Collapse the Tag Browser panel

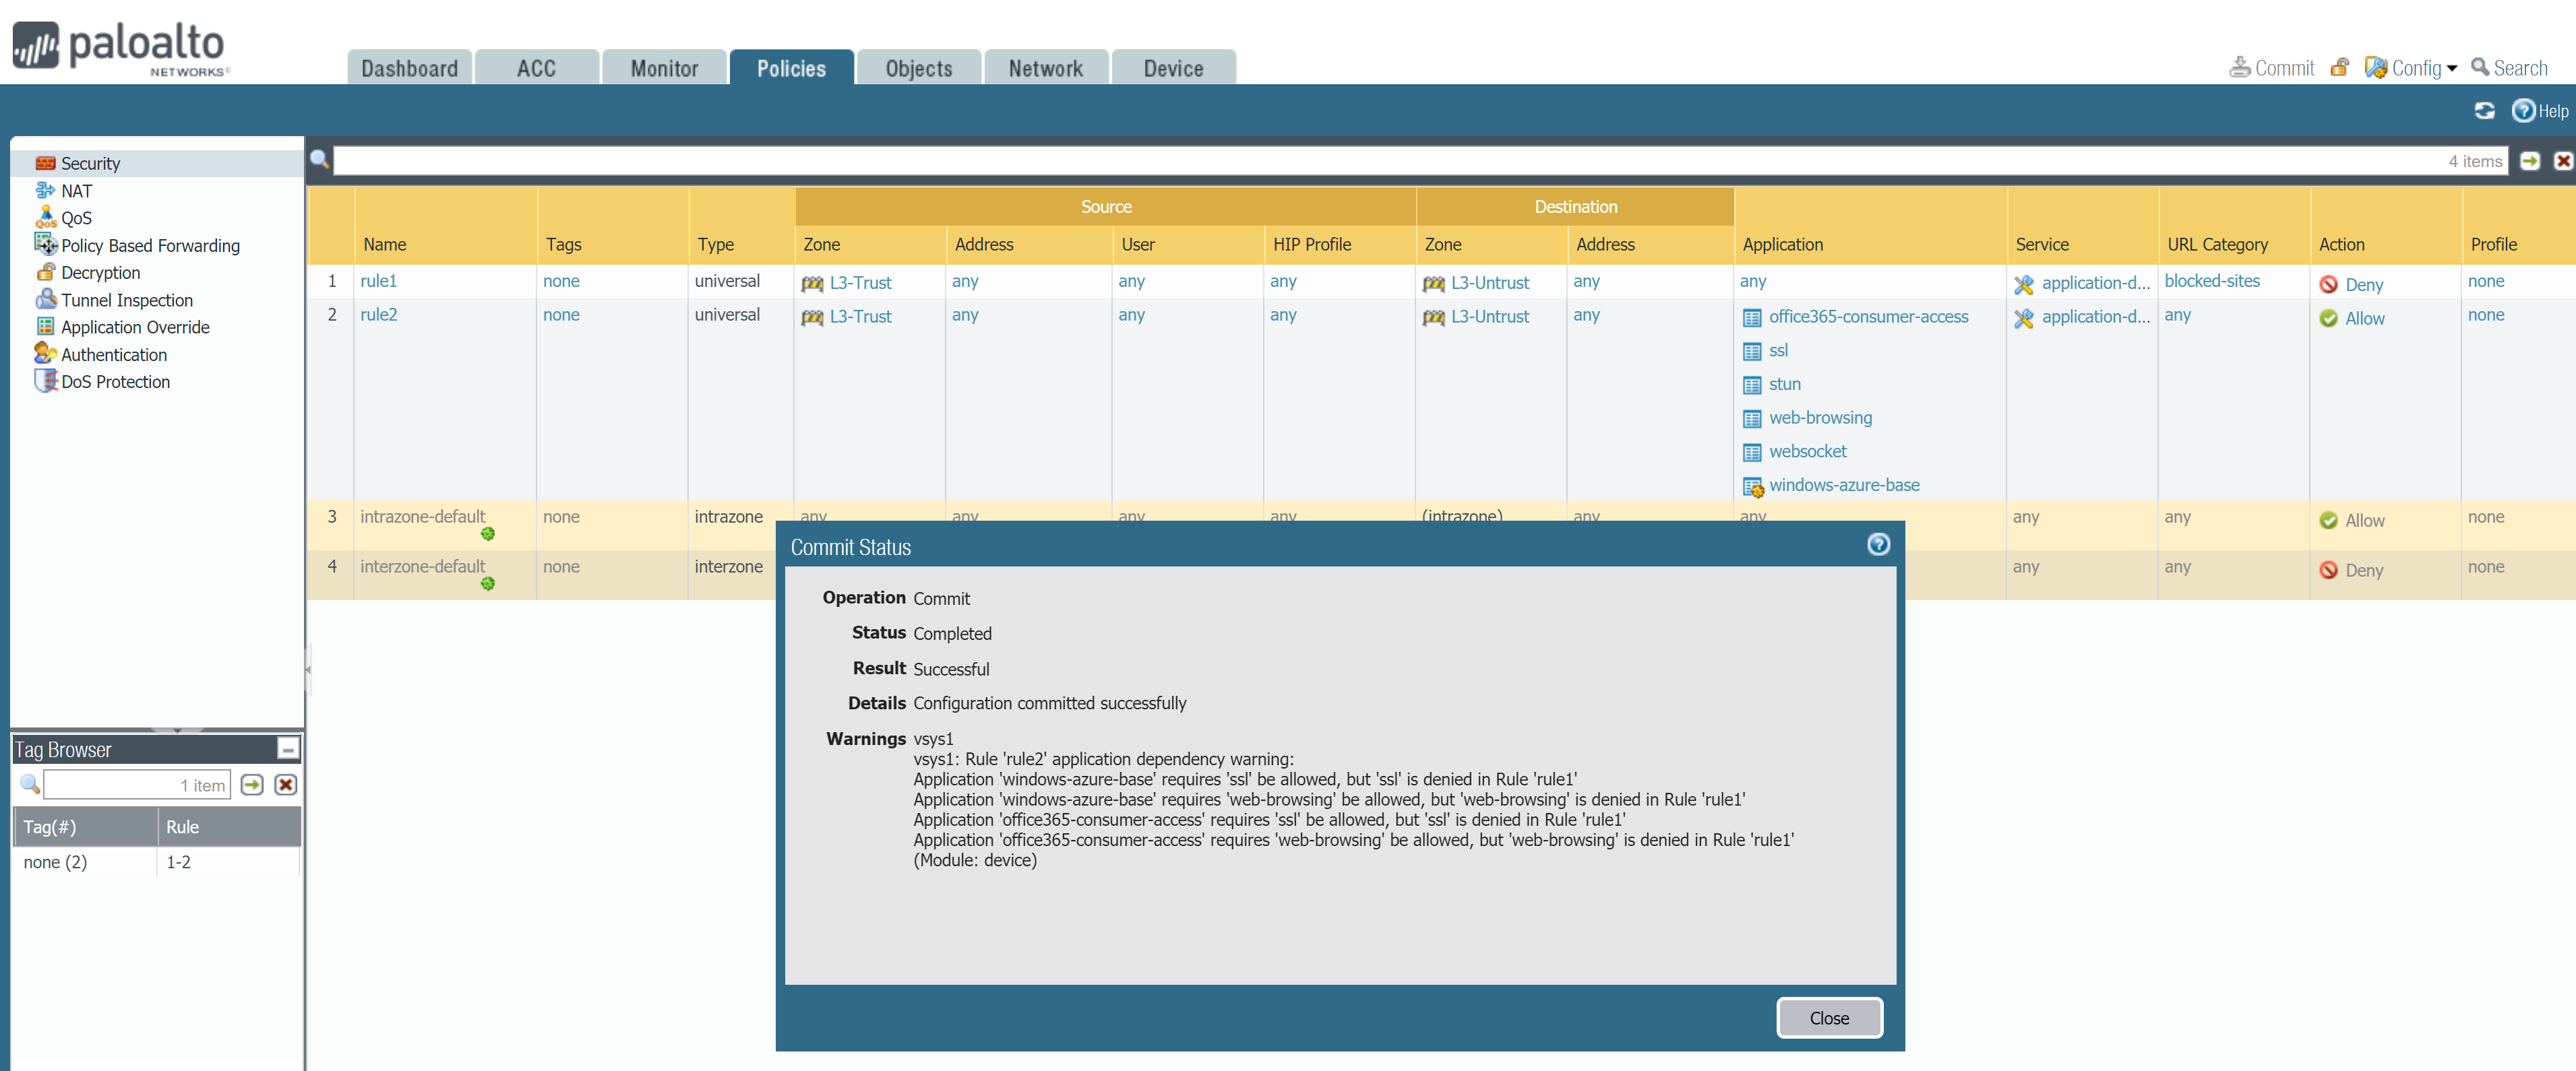pyautogui.click(x=287, y=748)
